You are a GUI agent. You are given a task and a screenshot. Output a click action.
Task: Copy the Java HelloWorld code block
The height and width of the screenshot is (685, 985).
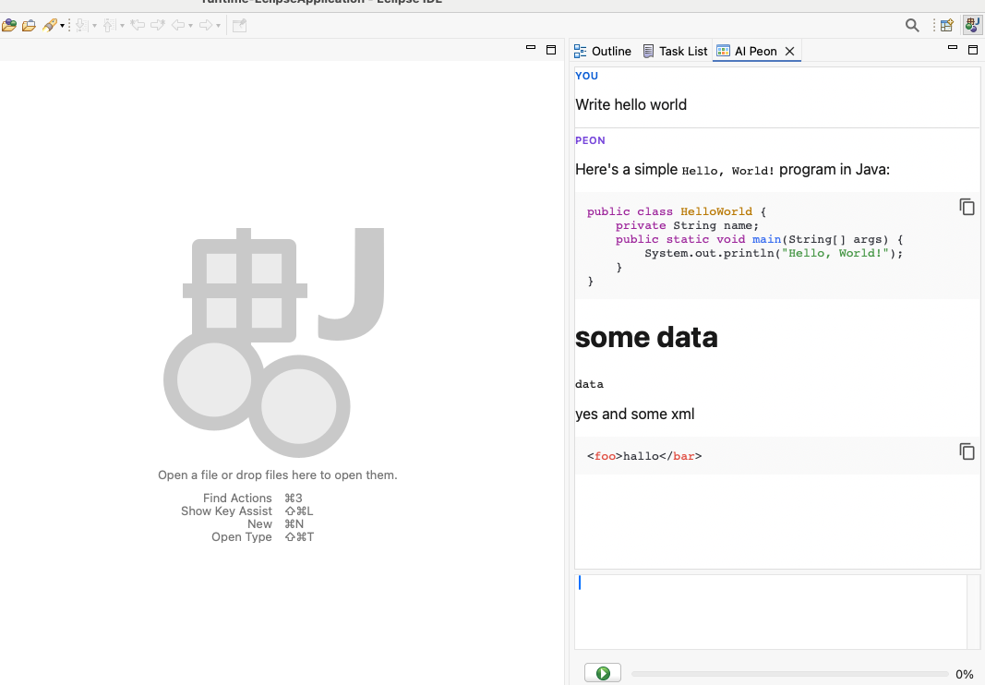point(967,207)
